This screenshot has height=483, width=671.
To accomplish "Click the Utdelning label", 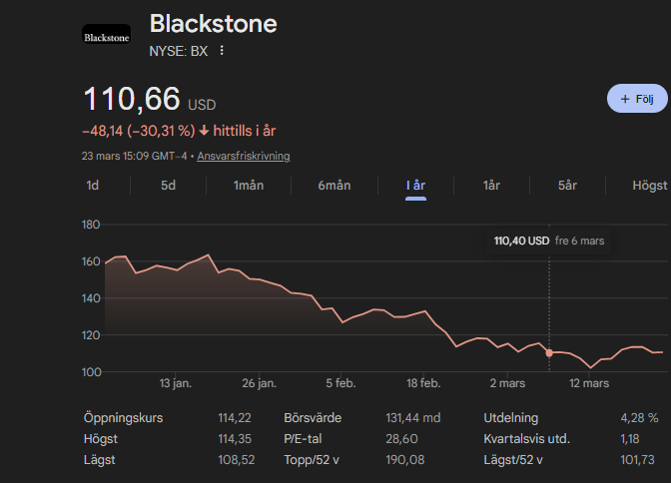I will click(511, 418).
